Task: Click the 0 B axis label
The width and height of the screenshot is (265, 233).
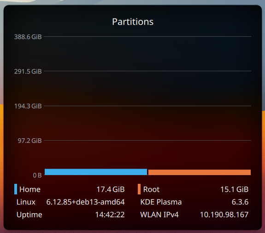Action: (x=37, y=175)
